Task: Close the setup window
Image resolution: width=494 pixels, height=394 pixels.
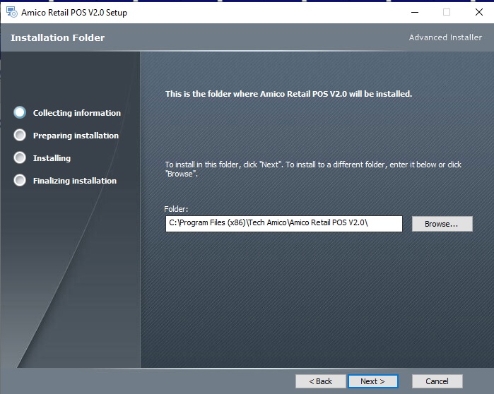Action: point(479,12)
